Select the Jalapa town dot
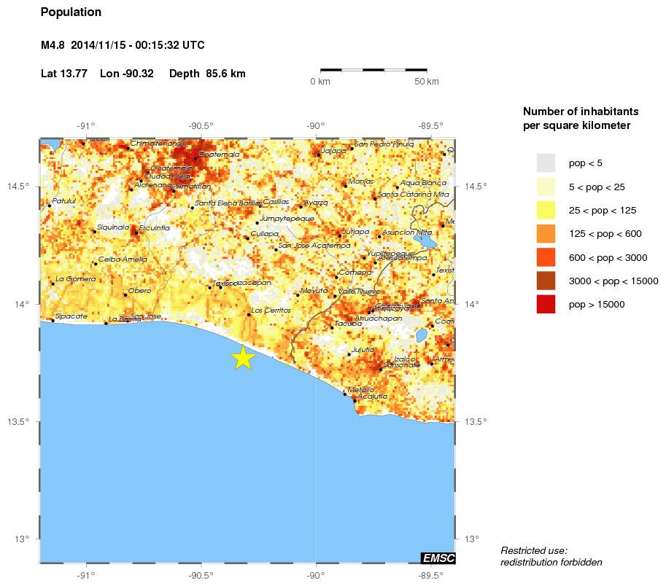The height and width of the screenshot is (586, 666). [x=319, y=155]
